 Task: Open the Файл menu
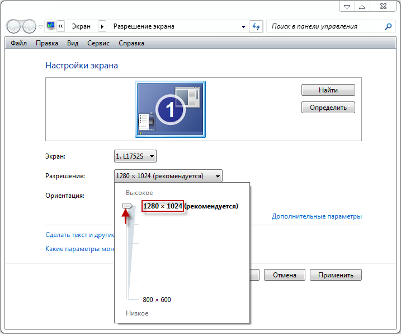(18, 43)
